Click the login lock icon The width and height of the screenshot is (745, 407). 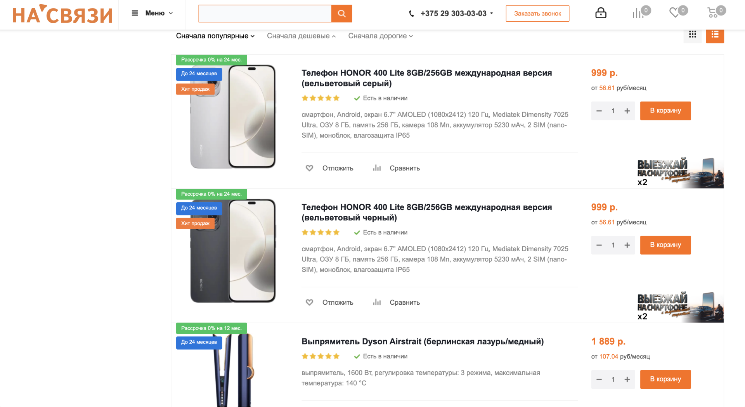pyautogui.click(x=601, y=13)
